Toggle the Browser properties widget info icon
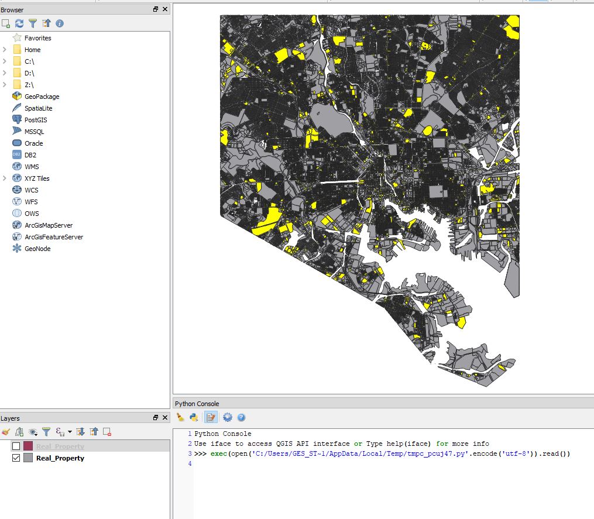The height and width of the screenshot is (519, 594). coord(60,23)
